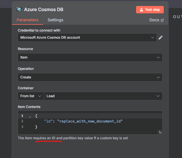Click the pencil icon to edit credential
Image resolution: width=182 pixels, height=158 pixels.
coord(161,38)
